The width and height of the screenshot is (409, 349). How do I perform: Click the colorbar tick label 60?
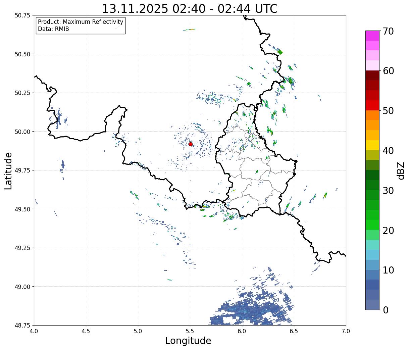pos(388,71)
